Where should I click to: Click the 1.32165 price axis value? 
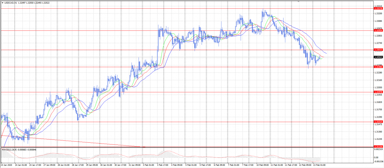click(378, 80)
